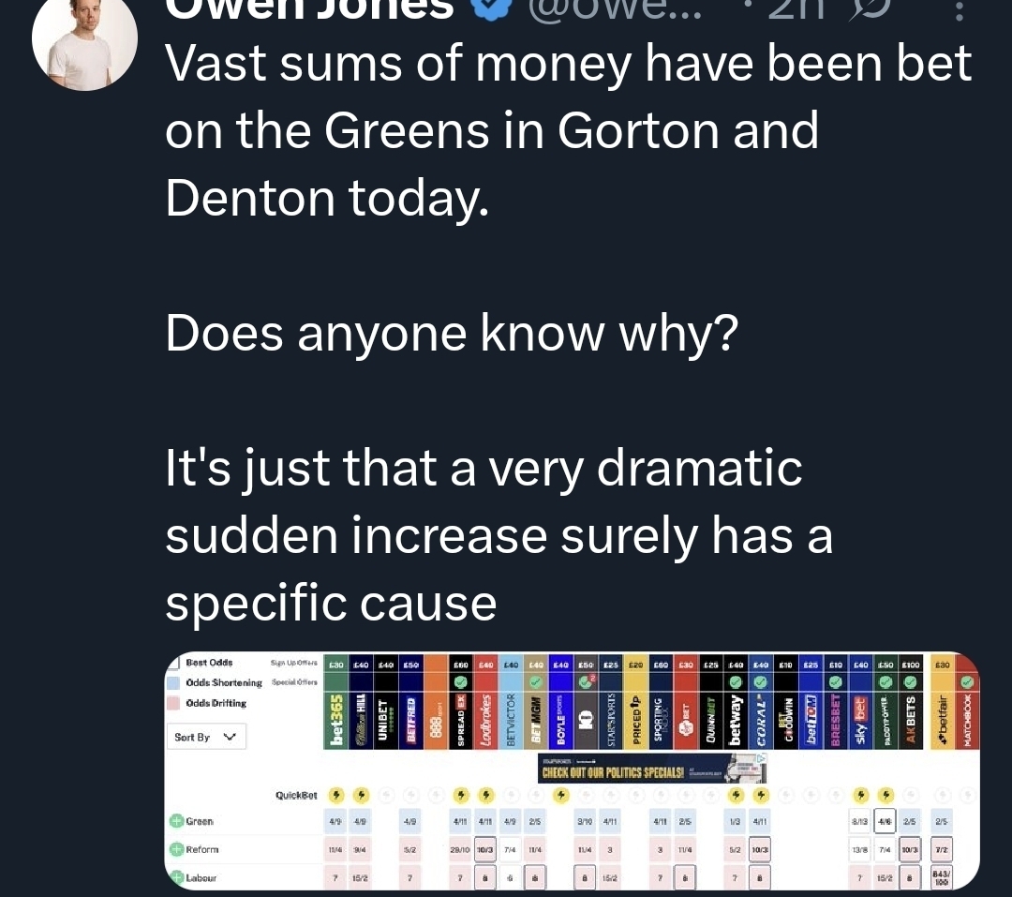Click the blue verified badge
The image size is (1012, 897).
pyautogui.click(x=493, y=8)
